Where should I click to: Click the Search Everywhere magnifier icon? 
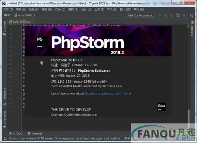coord(191,15)
